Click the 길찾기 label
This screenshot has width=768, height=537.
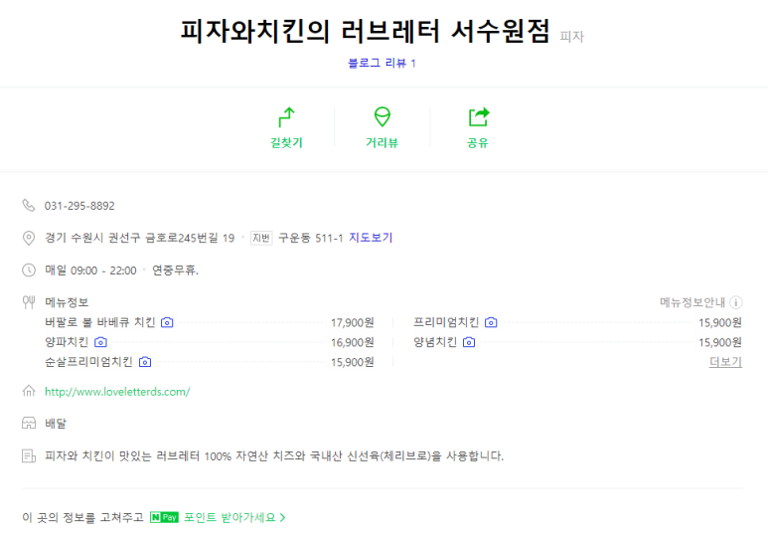tap(286, 143)
